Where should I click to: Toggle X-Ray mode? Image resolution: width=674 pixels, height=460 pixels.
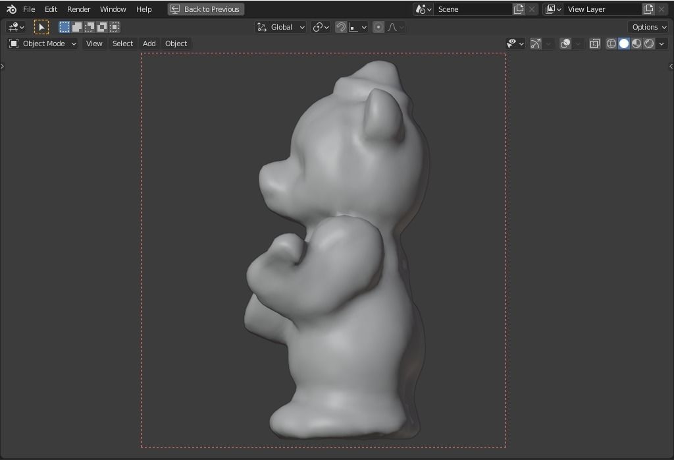pyautogui.click(x=595, y=43)
